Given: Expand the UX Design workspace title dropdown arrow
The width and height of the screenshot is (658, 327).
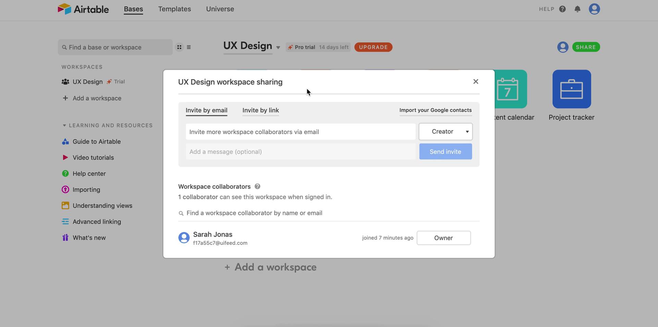Looking at the screenshot, I should (x=278, y=48).
